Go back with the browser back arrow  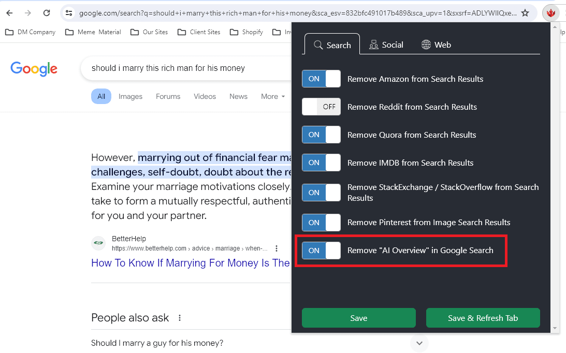9,13
